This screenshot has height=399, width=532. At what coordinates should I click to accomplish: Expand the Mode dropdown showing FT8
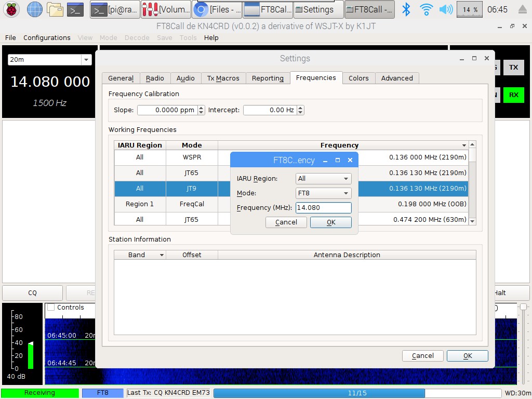pyautogui.click(x=323, y=193)
